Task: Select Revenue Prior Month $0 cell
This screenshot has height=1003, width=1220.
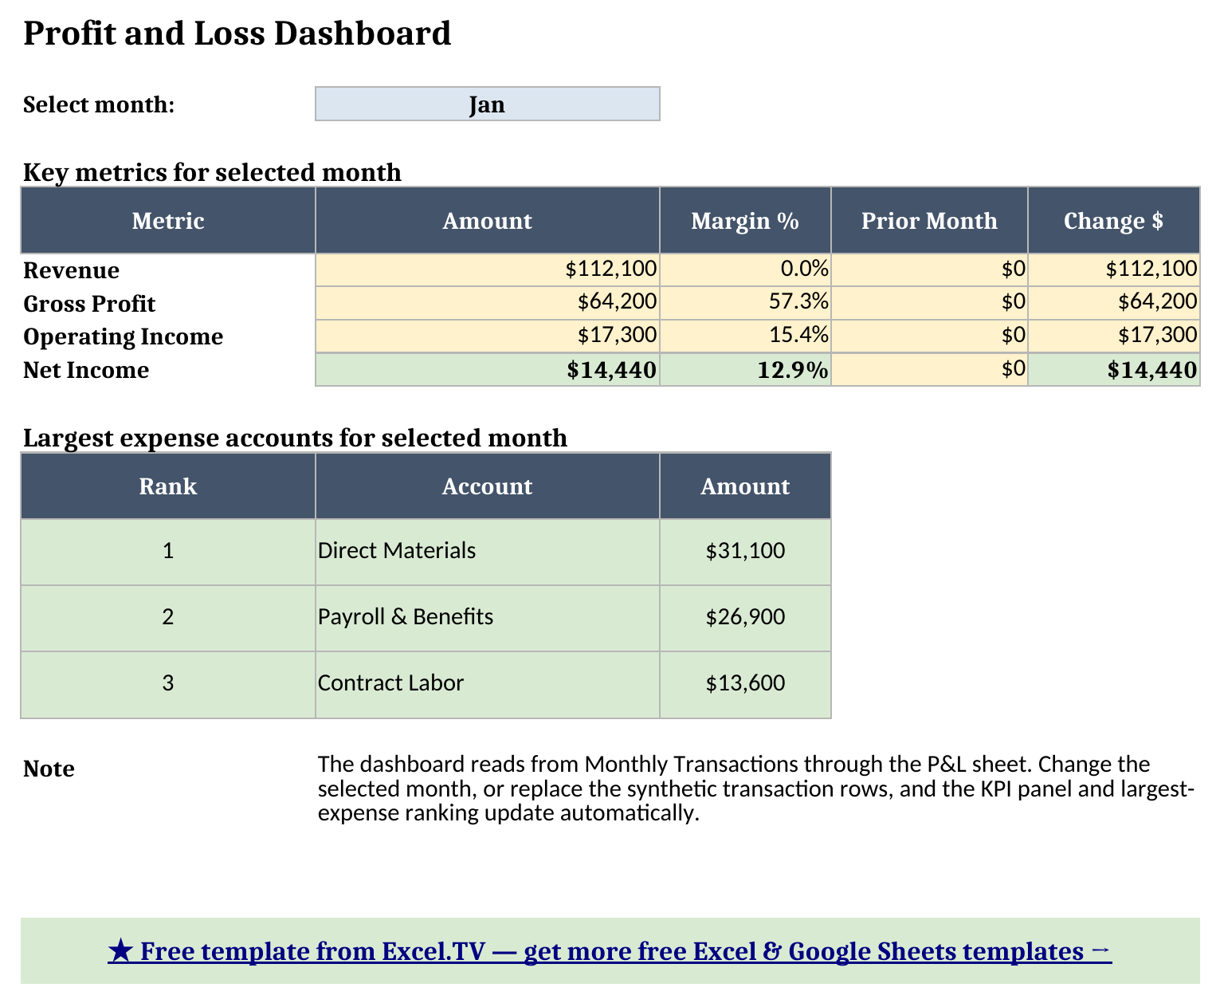Action: pyautogui.click(x=929, y=269)
